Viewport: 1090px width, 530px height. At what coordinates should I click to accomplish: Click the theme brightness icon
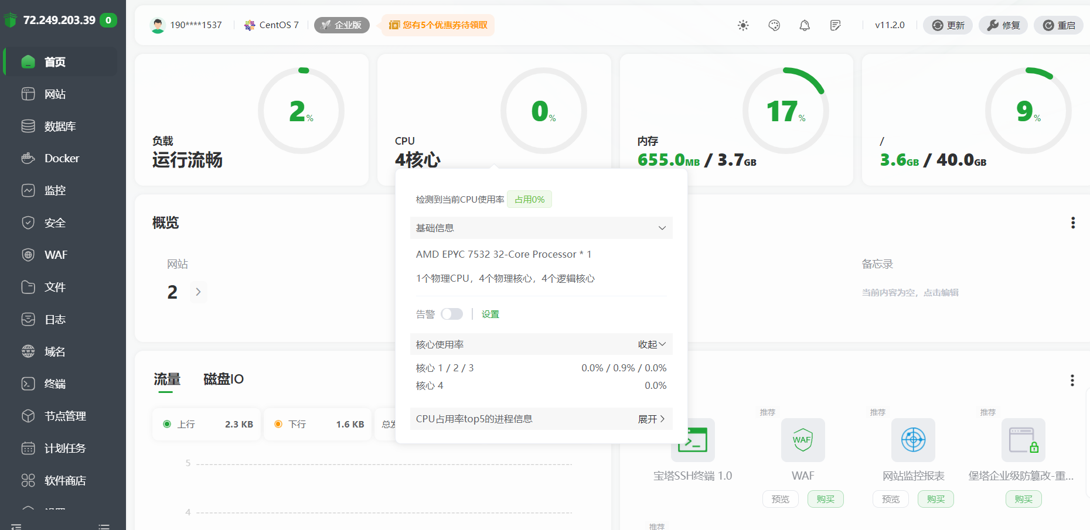point(743,25)
